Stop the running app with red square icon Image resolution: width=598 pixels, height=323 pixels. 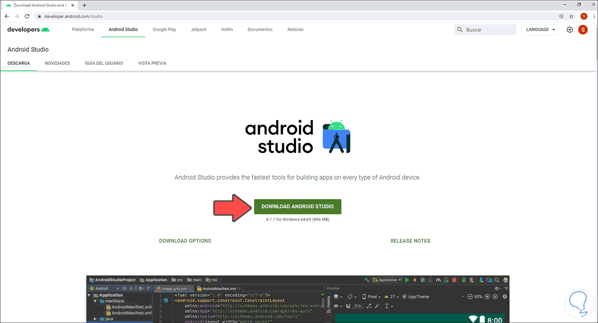click(454, 280)
